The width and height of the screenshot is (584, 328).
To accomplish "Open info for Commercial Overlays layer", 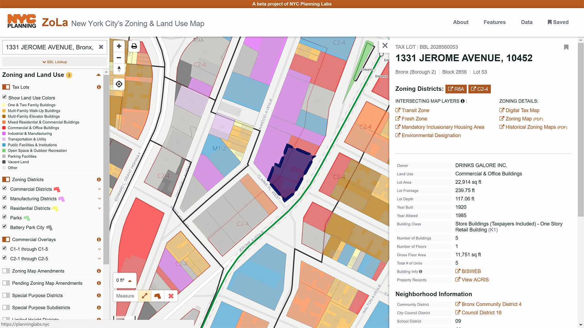I will [99, 240].
